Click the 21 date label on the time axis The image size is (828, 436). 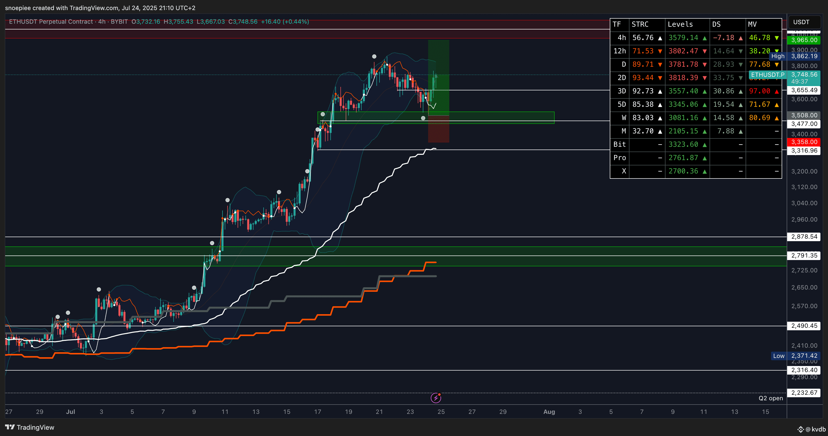[379, 412]
